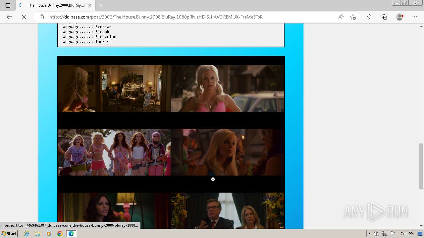Click the scrollbar down arrow

[421, 226]
